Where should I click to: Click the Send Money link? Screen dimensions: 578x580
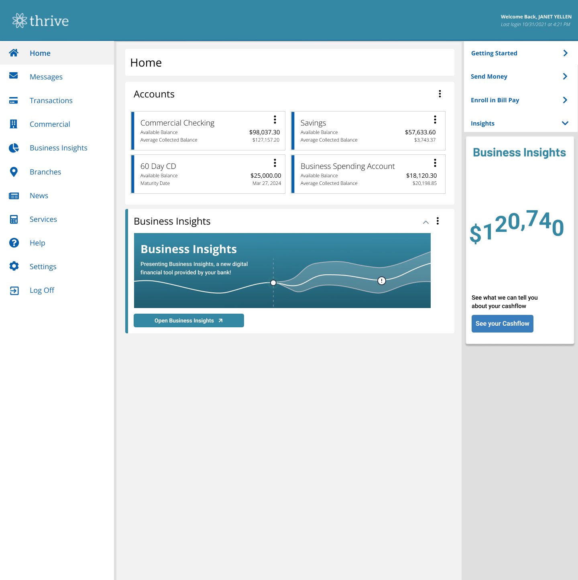[x=489, y=76]
